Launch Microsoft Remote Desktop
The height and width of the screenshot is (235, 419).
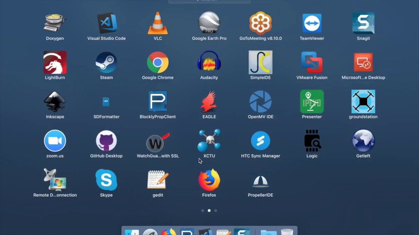[363, 63]
